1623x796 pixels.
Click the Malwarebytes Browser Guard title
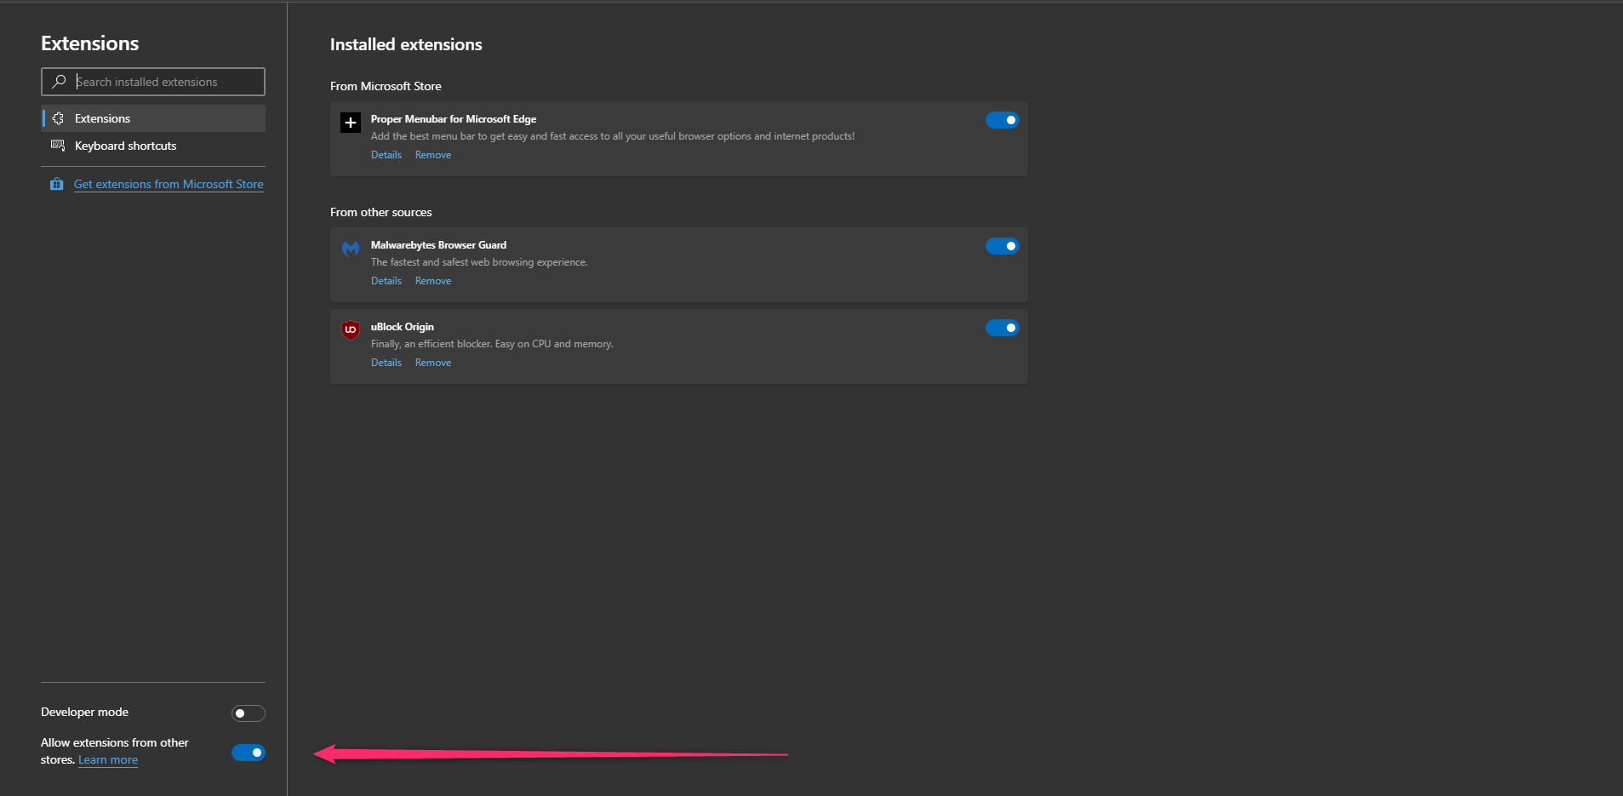[438, 245]
